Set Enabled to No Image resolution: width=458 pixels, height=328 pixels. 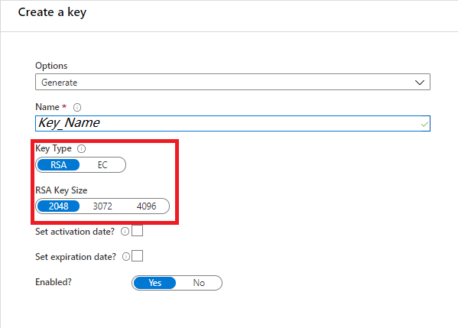pos(199,283)
